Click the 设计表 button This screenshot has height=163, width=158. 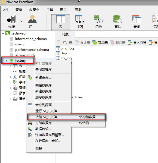point(82,43)
